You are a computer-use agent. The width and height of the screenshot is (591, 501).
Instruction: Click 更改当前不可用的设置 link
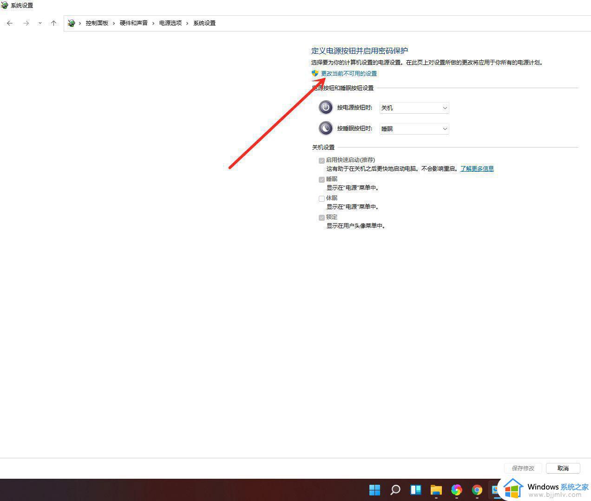(x=349, y=74)
